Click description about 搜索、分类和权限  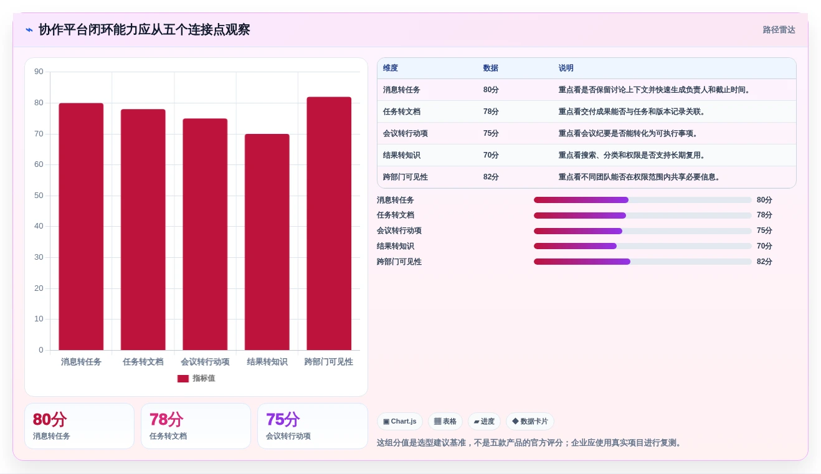[x=633, y=156]
